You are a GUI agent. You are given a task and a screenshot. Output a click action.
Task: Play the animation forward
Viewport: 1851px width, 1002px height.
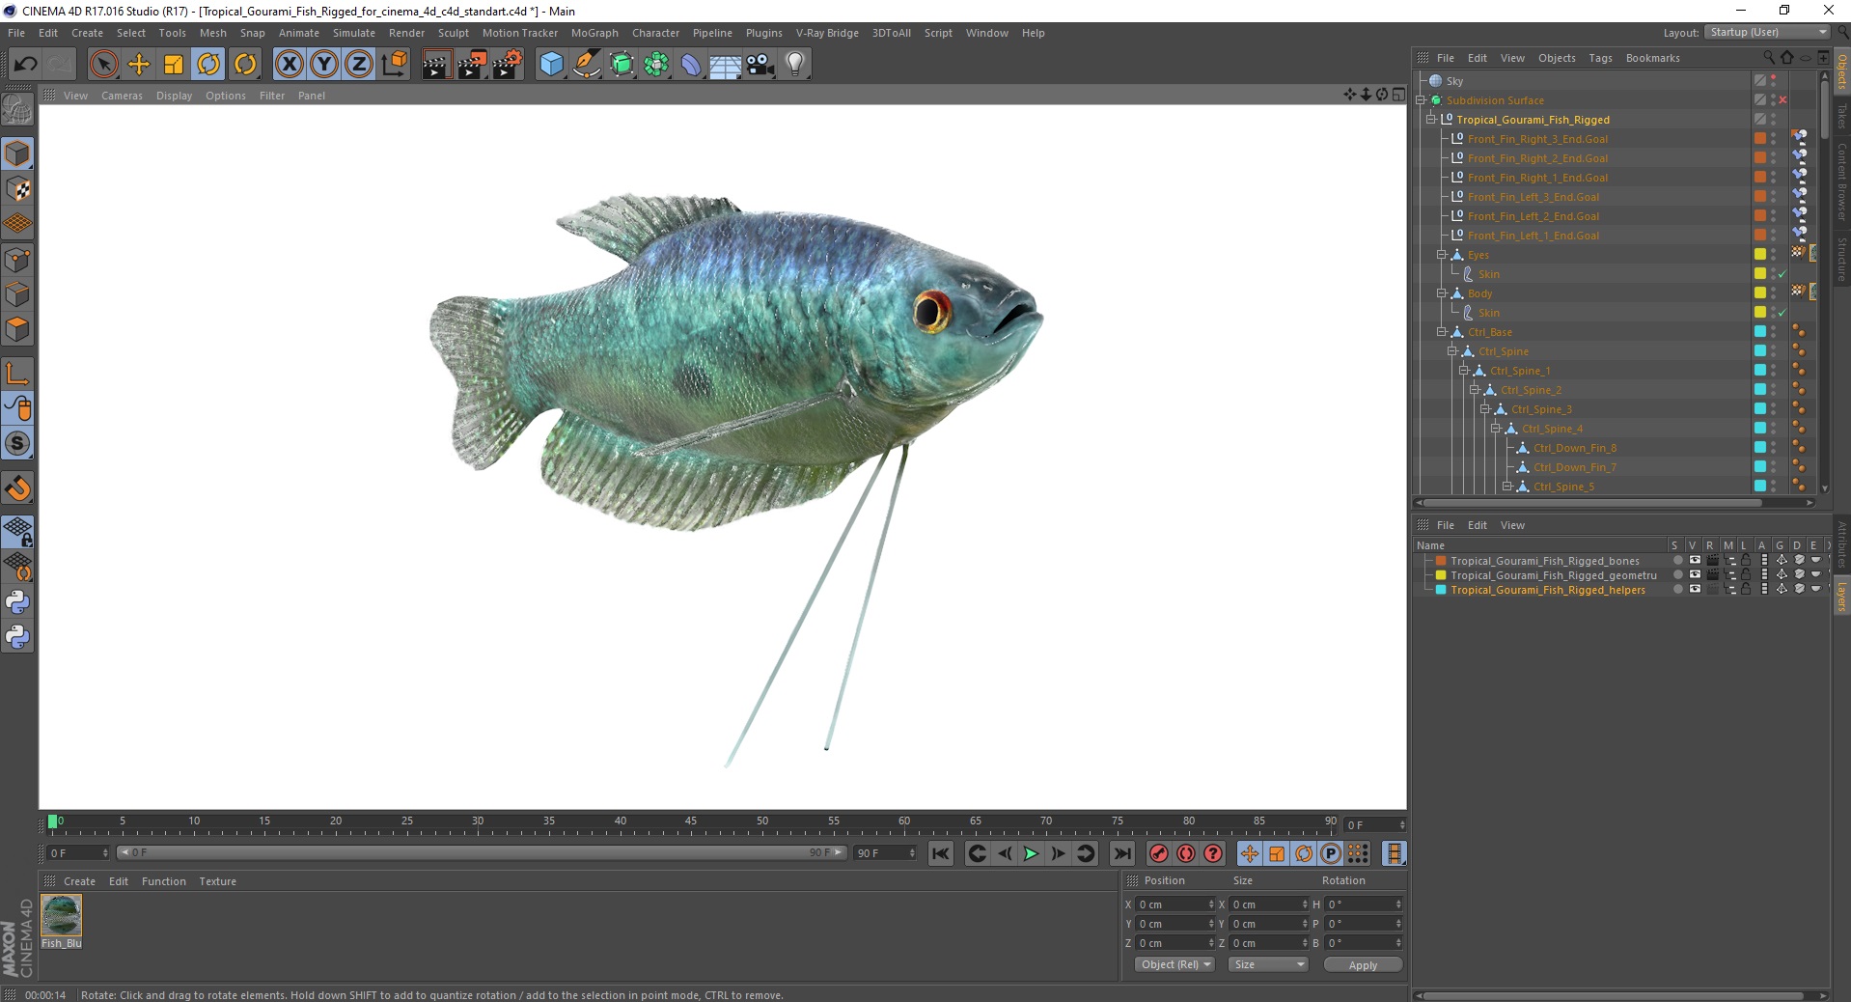click(x=1031, y=853)
